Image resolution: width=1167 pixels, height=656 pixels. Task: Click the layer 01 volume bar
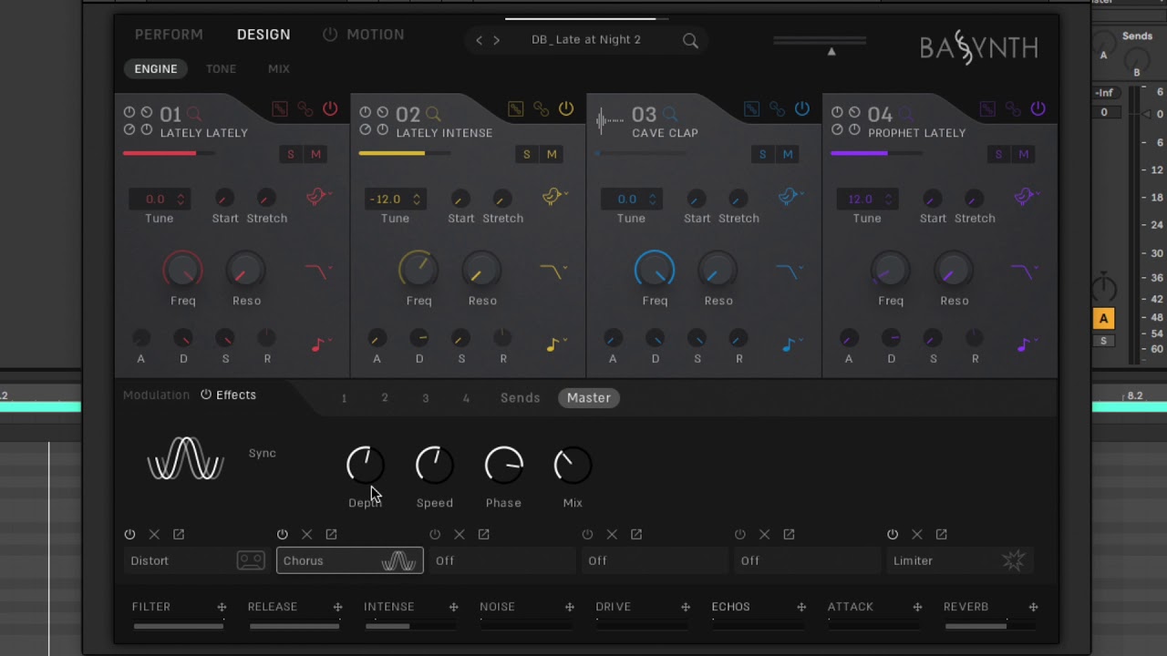tap(170, 153)
